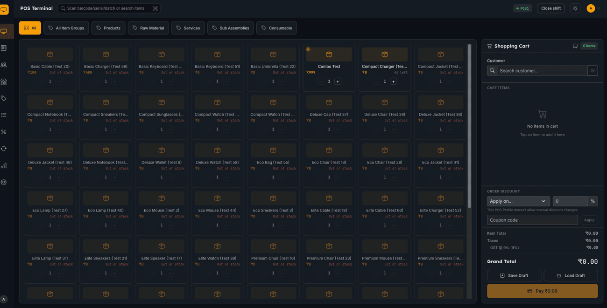The image size is (607, 308).
Task: Click the Grand Total ₹0.00 amount
Action: tap(587, 261)
